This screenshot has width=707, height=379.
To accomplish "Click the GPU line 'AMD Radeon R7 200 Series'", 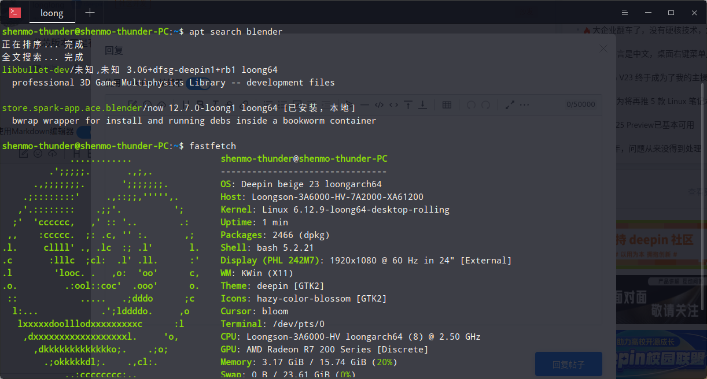I will click(x=309, y=350).
